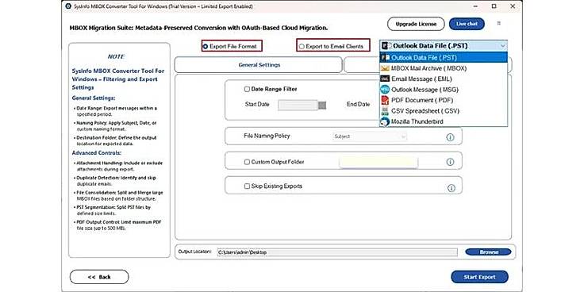Collapse the Outlook Data File format dropdown
The width and height of the screenshot is (584, 292).
click(x=503, y=46)
